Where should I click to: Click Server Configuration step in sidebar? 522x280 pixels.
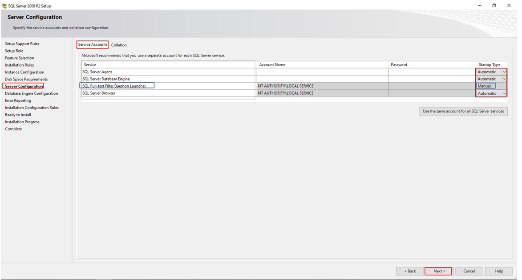24,87
